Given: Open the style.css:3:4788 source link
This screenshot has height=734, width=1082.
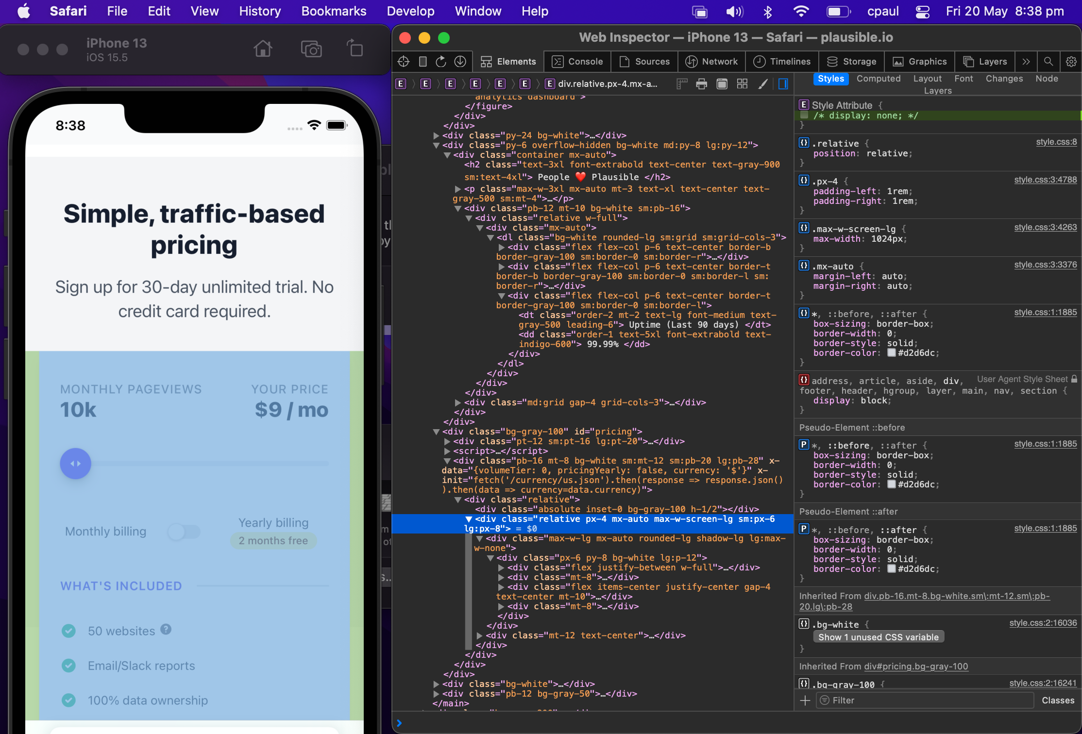Looking at the screenshot, I should pos(1045,180).
